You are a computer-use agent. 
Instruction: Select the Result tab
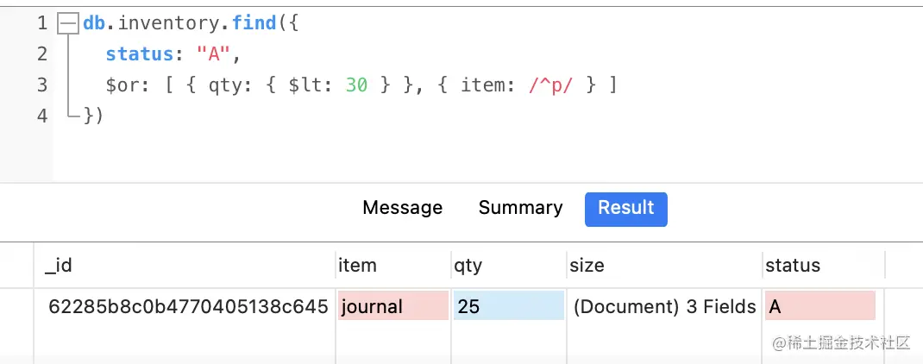625,209
